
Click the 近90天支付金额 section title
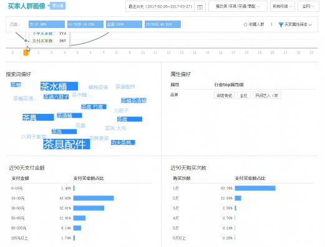point(27,167)
